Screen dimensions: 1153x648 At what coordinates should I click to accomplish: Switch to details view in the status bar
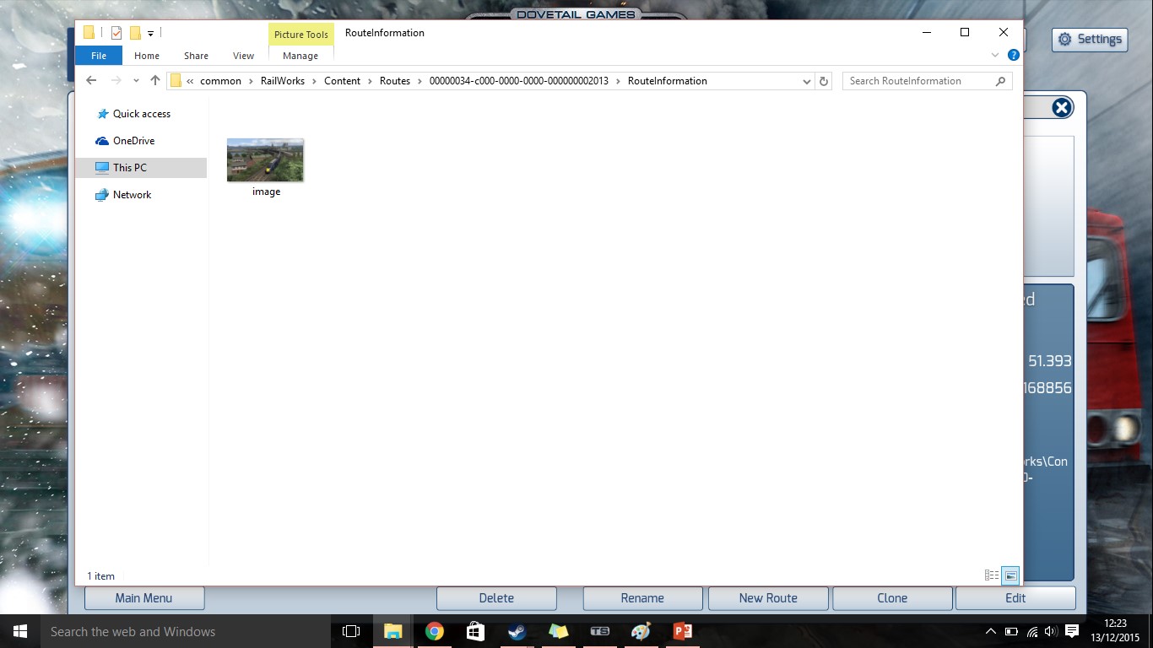click(x=992, y=575)
